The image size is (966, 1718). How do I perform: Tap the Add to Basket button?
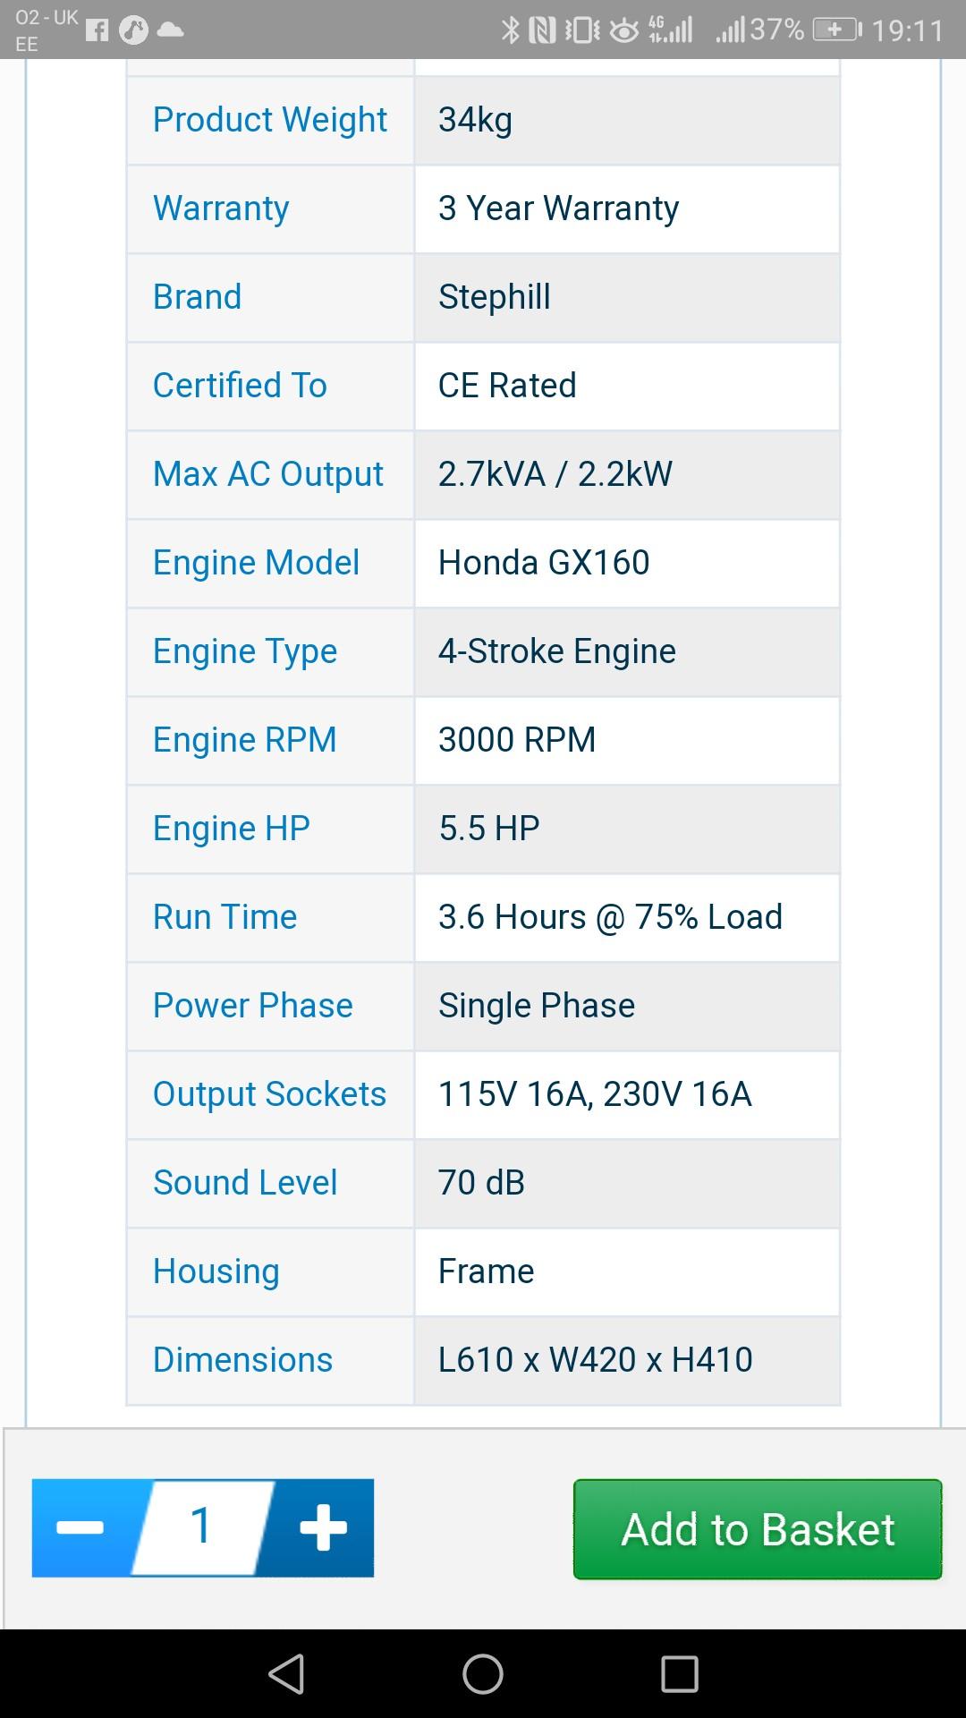click(x=756, y=1528)
